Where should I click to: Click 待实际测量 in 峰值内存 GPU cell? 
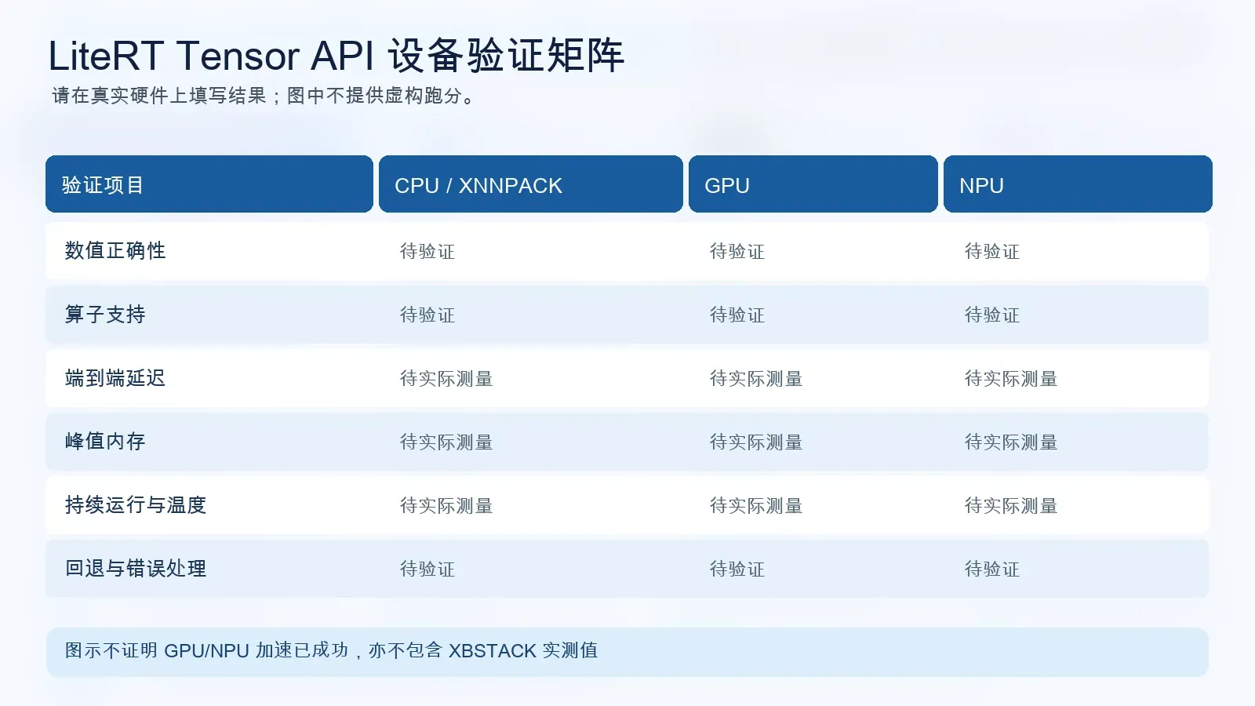(x=756, y=442)
